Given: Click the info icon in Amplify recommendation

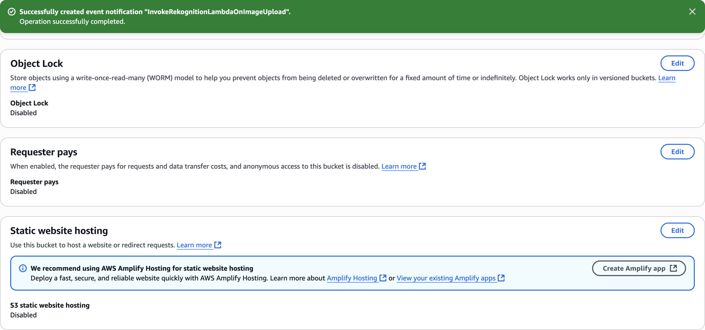Looking at the screenshot, I should (23, 268).
